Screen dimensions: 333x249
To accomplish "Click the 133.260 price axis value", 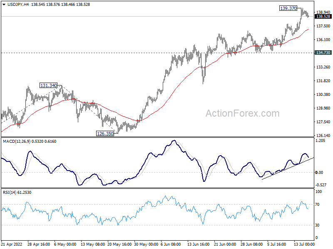I will point(323,67).
